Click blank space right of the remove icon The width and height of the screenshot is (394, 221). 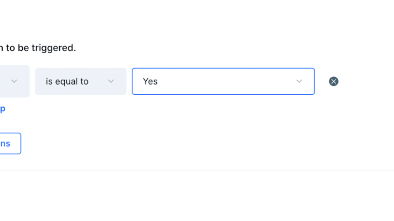(x=366, y=82)
